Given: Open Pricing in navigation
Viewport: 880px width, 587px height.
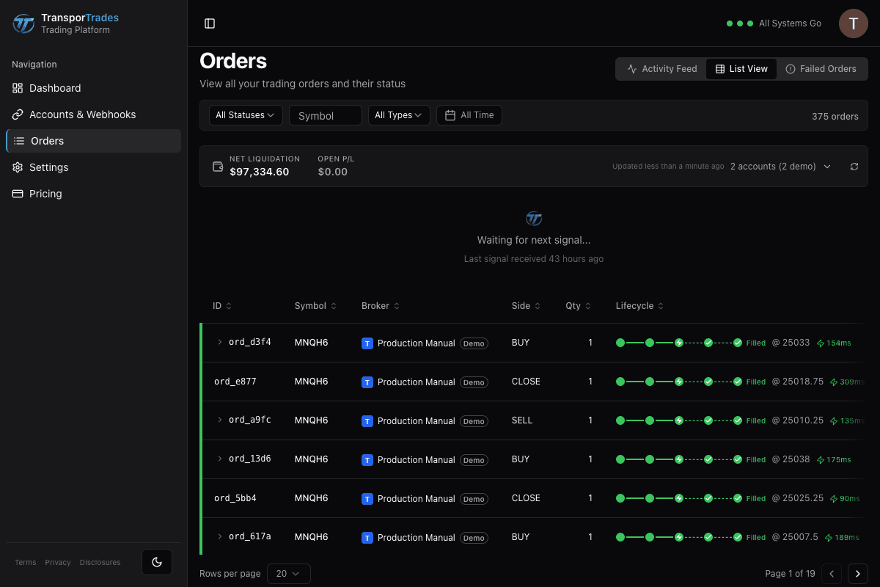Looking at the screenshot, I should pos(93,194).
